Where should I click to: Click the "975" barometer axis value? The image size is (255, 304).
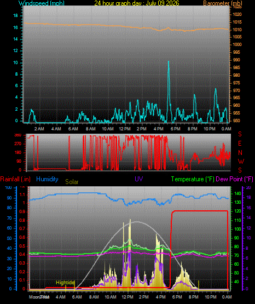pos(236,83)
